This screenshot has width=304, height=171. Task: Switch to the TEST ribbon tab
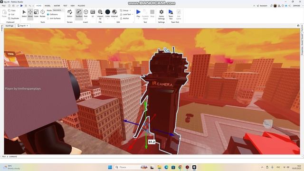(x=65, y=6)
